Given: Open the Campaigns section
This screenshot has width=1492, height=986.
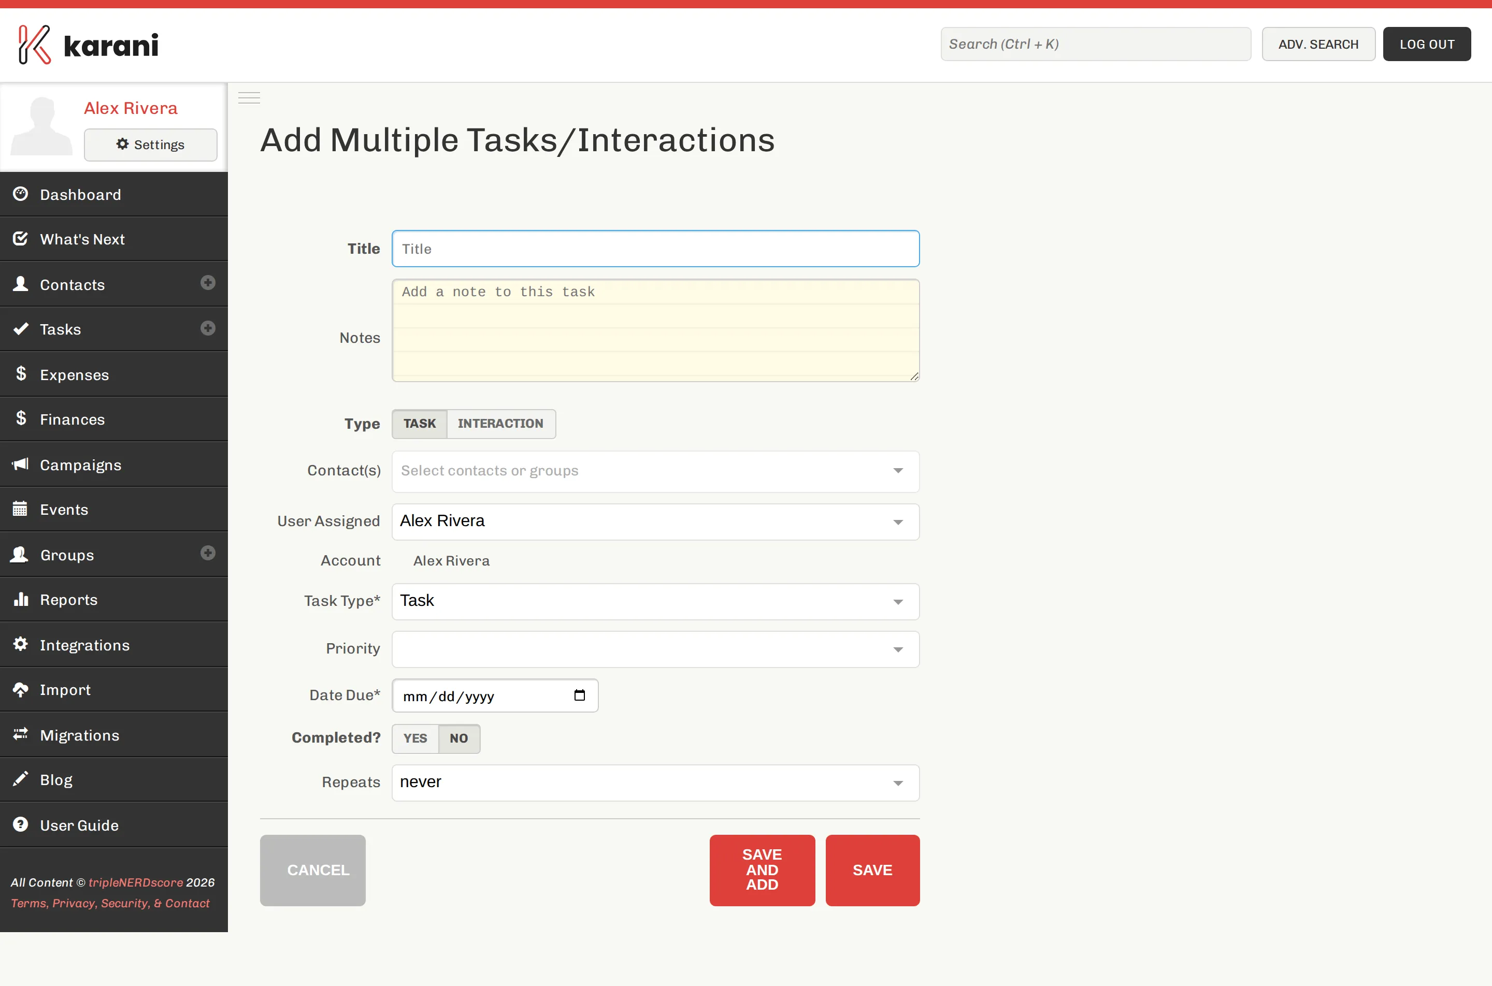Looking at the screenshot, I should coord(114,465).
